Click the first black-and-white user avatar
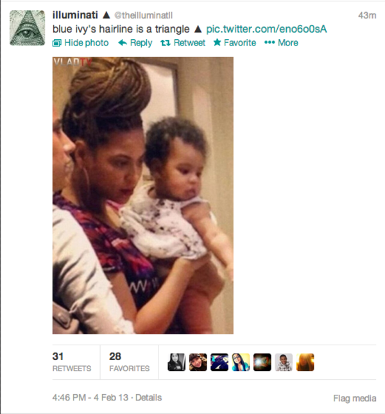The height and width of the screenshot is (414, 385). (x=176, y=362)
